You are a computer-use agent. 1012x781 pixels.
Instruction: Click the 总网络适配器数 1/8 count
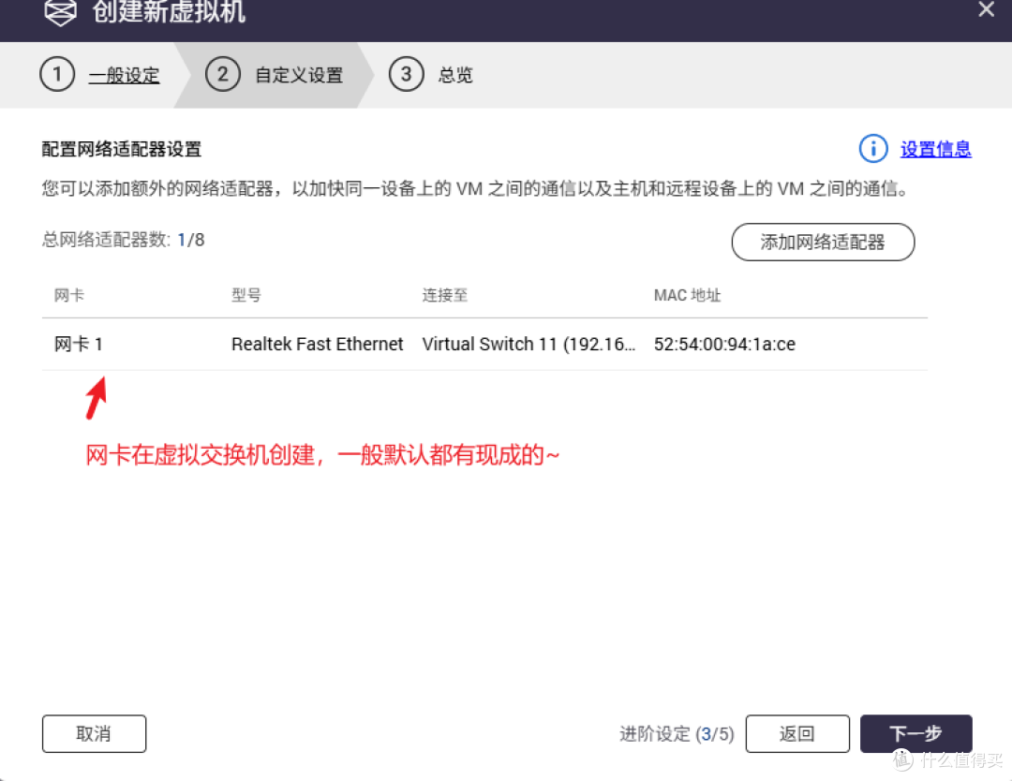click(124, 240)
